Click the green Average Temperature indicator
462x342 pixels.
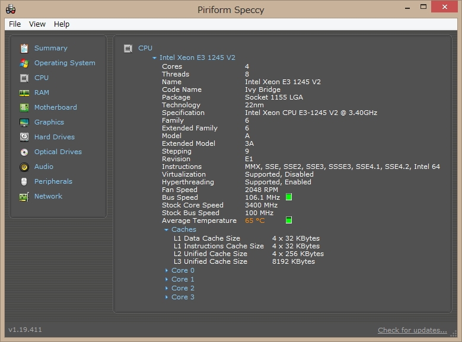coord(289,220)
